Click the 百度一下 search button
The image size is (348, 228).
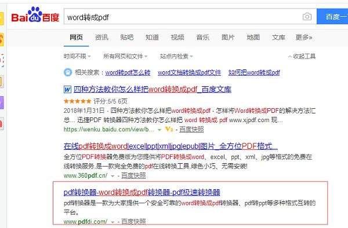(332, 17)
